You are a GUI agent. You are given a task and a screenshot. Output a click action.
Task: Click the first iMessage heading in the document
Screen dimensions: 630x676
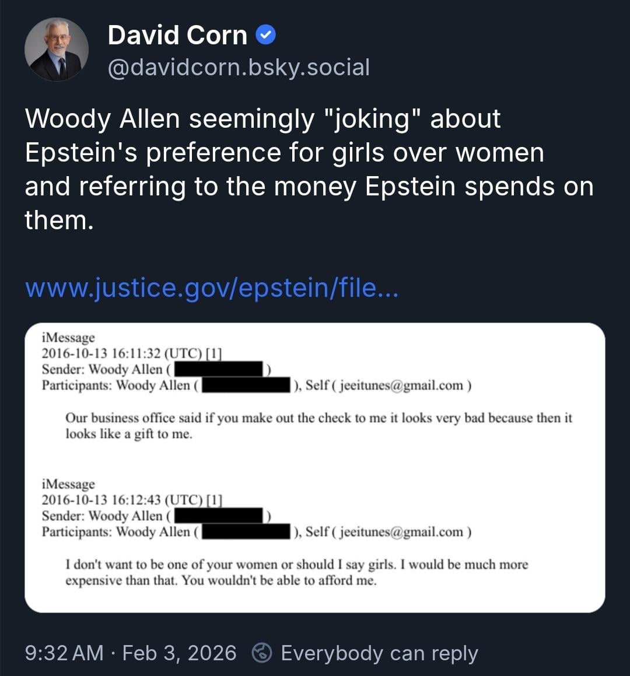tap(68, 338)
